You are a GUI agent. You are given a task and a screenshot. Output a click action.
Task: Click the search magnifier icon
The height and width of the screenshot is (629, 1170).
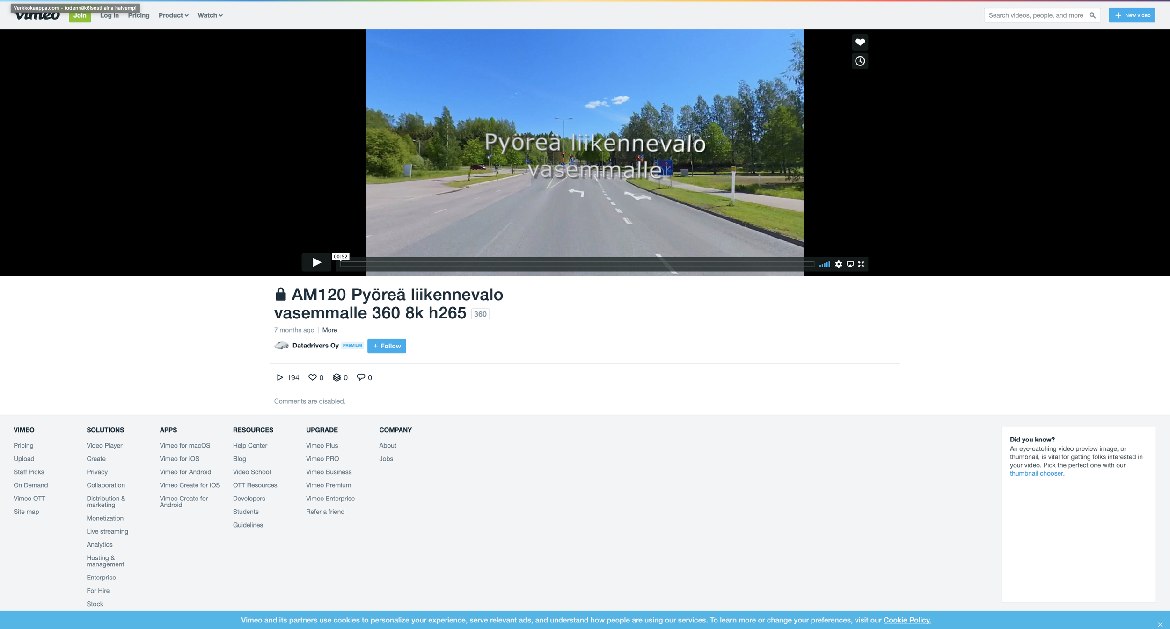tap(1092, 15)
